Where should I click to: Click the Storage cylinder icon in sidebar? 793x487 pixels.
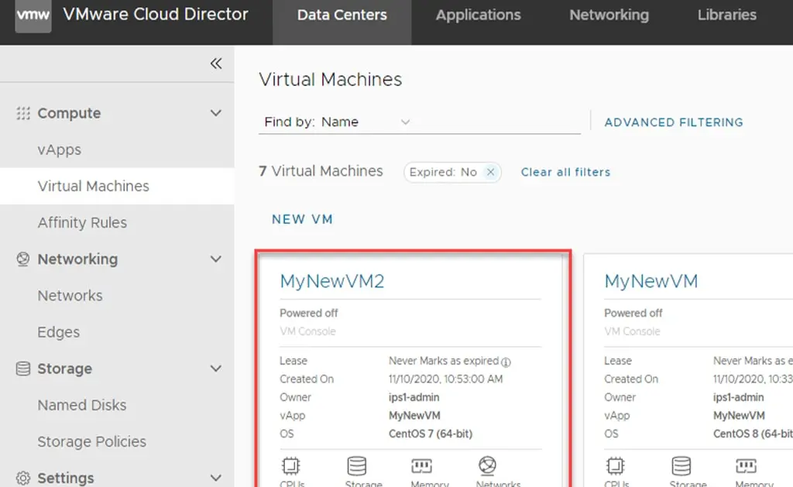(23, 369)
